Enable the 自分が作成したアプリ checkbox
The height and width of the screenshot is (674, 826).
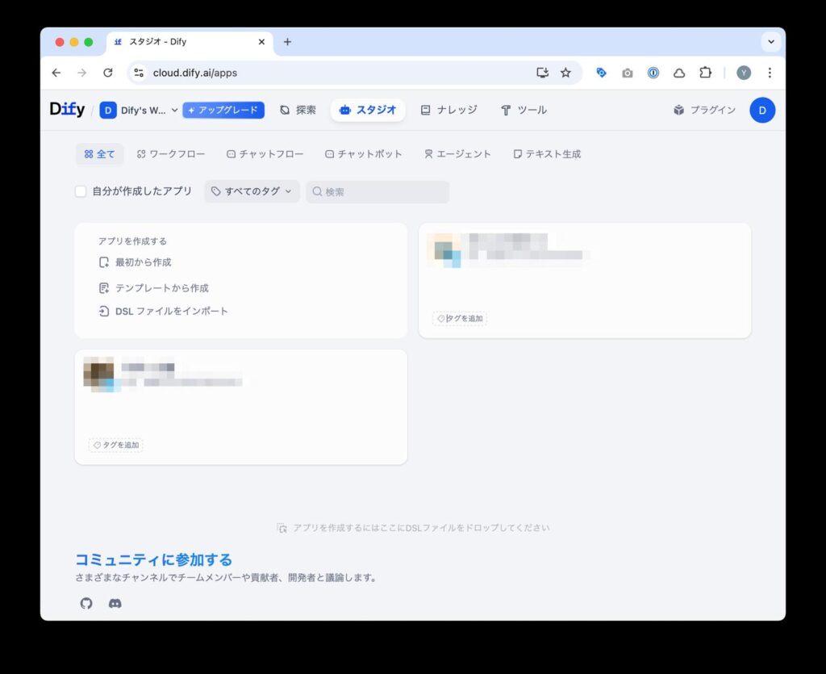coord(81,191)
